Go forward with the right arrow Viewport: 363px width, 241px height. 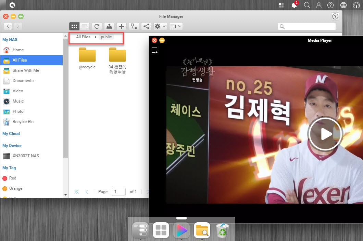coord(18,26)
